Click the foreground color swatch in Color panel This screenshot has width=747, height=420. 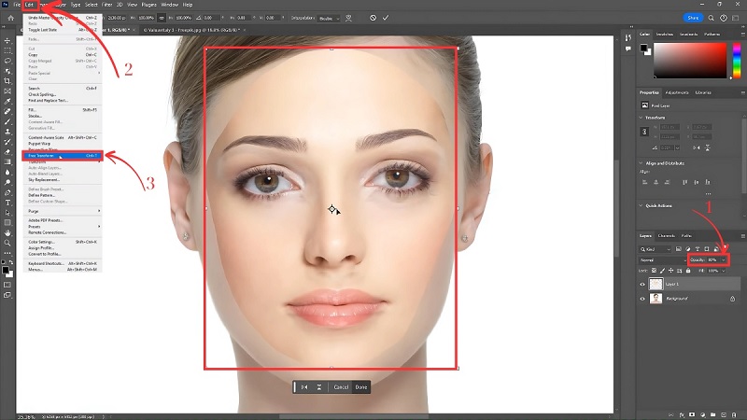point(644,48)
